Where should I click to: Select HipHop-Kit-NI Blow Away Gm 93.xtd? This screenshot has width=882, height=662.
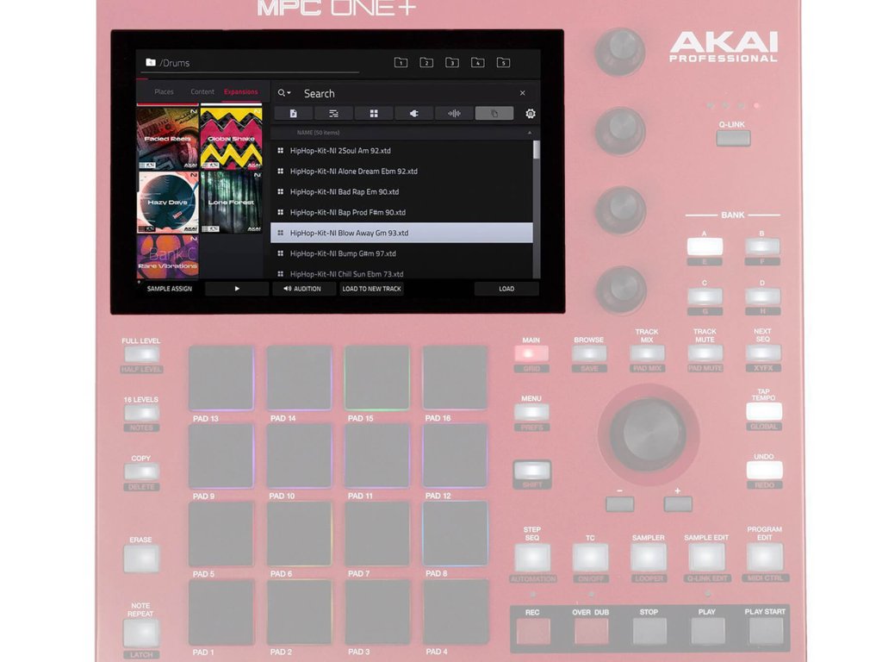tap(401, 233)
